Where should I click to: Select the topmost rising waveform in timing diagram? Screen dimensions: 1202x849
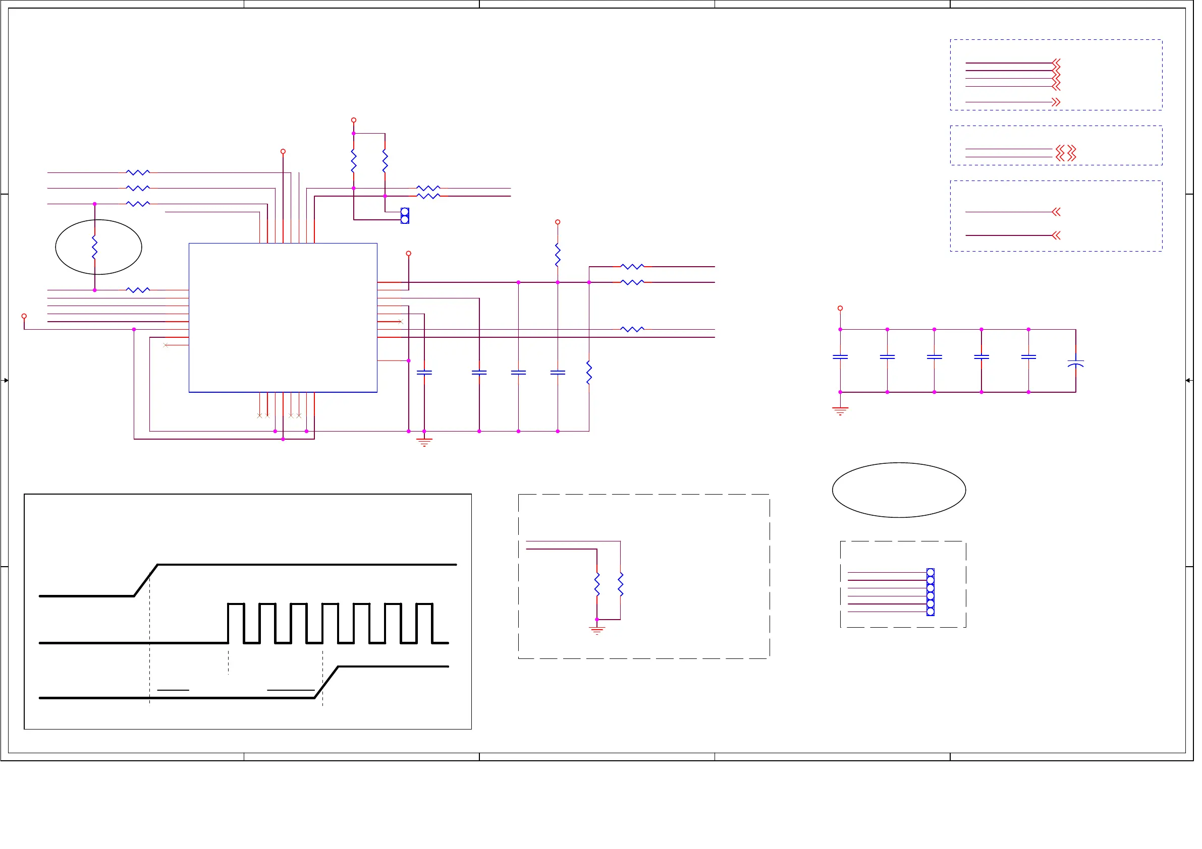click(x=248, y=580)
